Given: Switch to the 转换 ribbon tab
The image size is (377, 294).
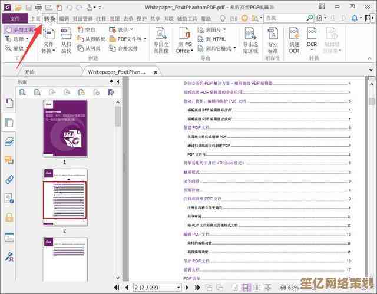Looking at the screenshot, I should coord(49,19).
